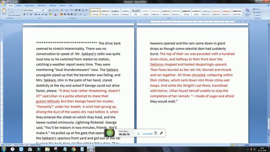Center the text
Image resolution: width=270 pixels, height=152 pixels.
65,14
